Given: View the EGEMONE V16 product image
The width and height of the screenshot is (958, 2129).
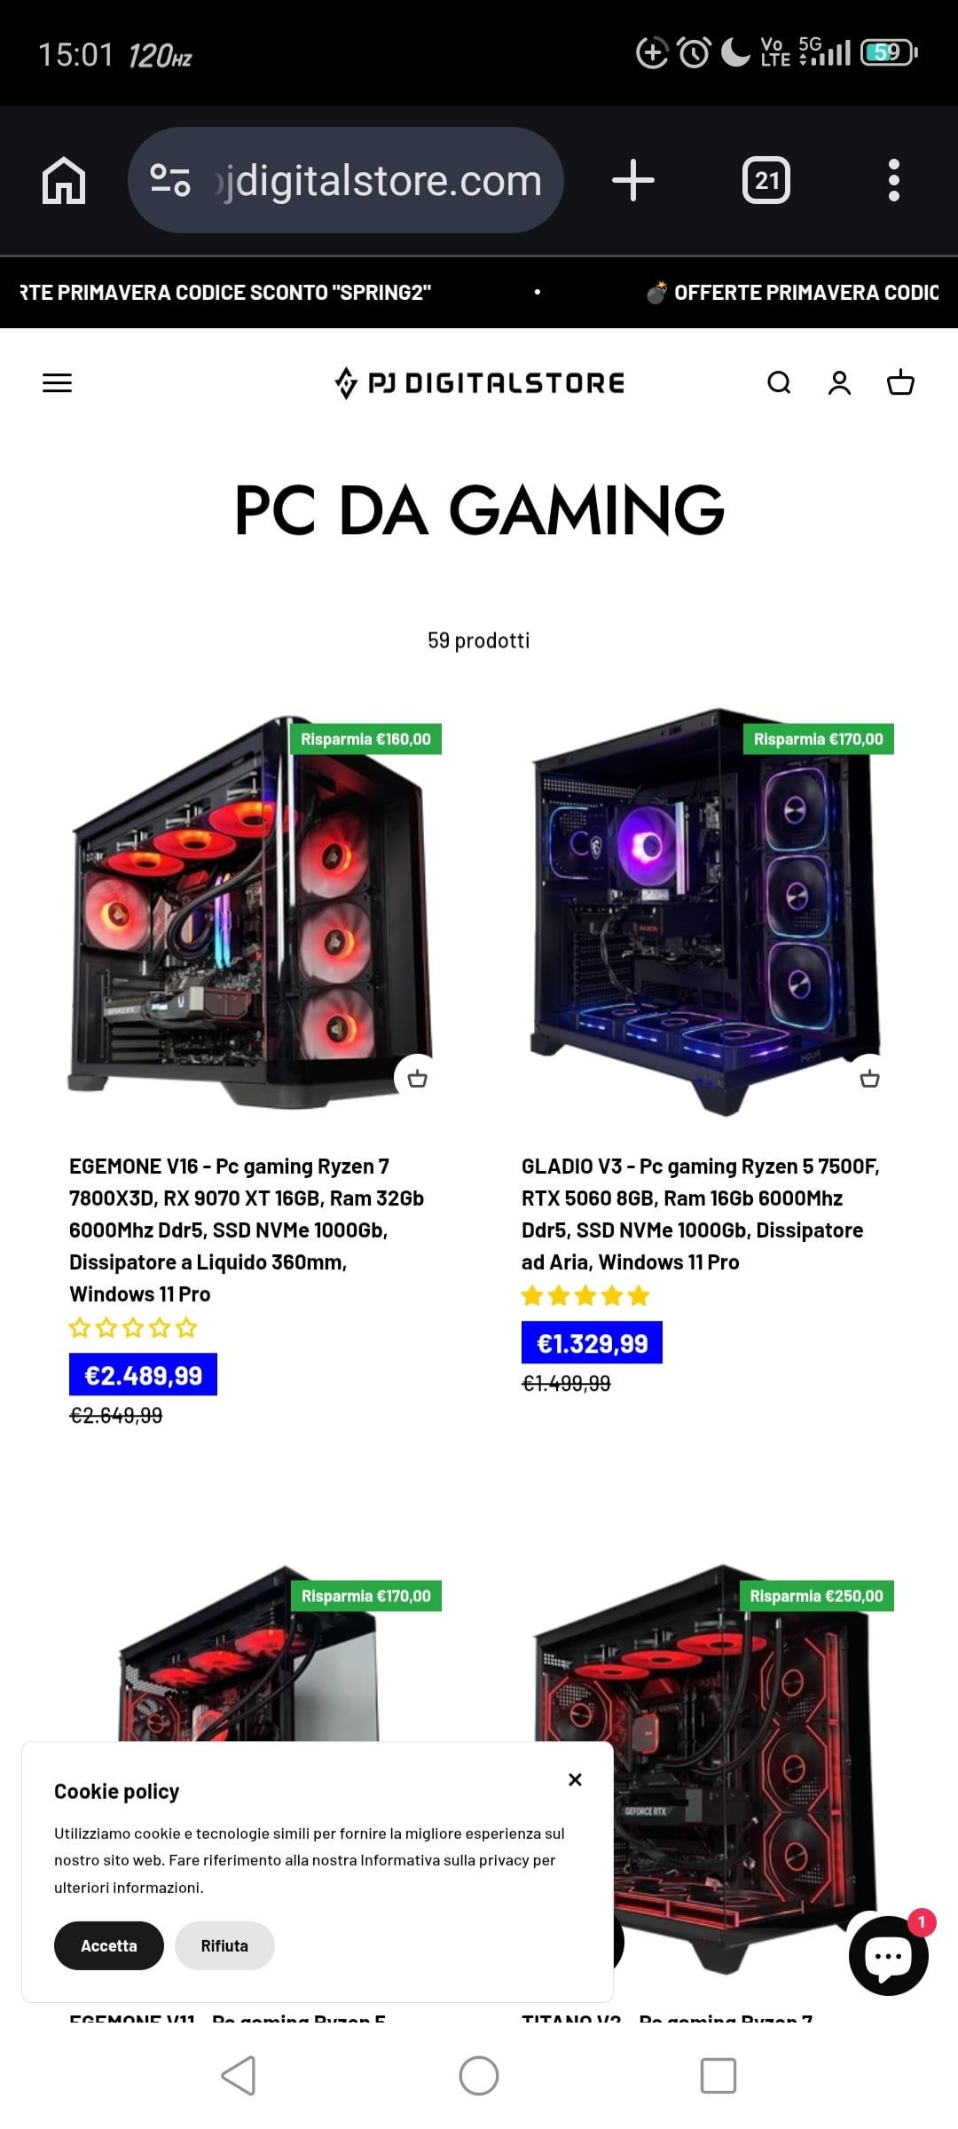Looking at the screenshot, I should (x=252, y=910).
